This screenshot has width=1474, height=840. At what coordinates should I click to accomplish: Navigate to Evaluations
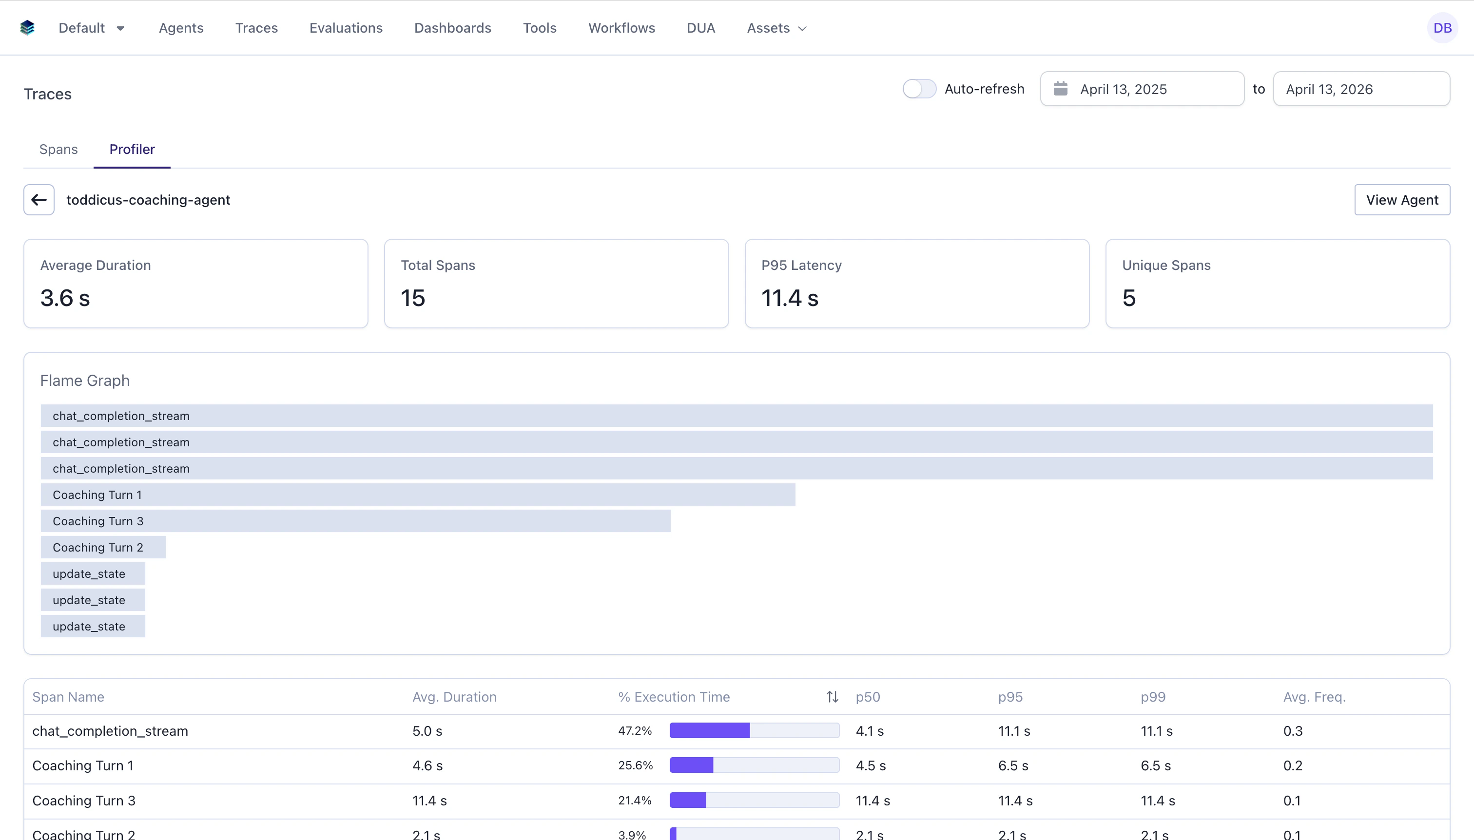346,27
